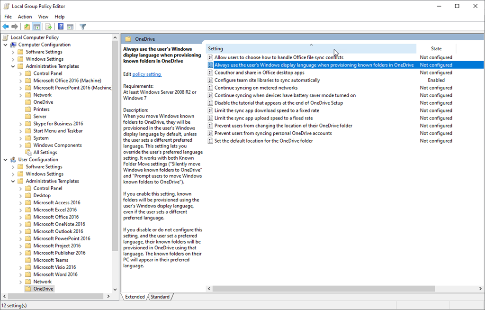Select All Settings in the tree
485x310 pixels.
[x=45, y=152]
